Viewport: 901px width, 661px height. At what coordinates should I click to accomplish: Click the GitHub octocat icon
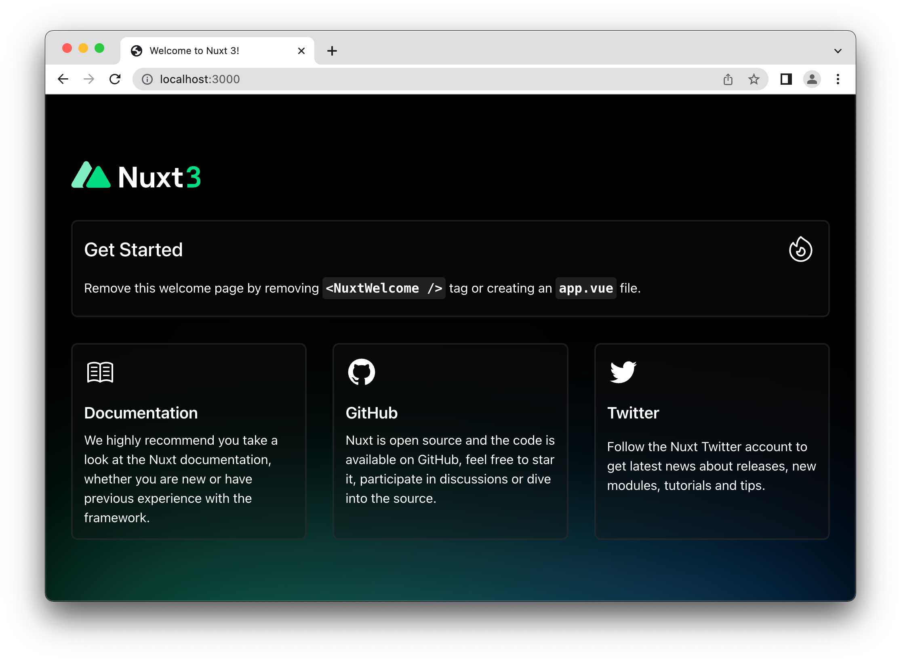(361, 372)
